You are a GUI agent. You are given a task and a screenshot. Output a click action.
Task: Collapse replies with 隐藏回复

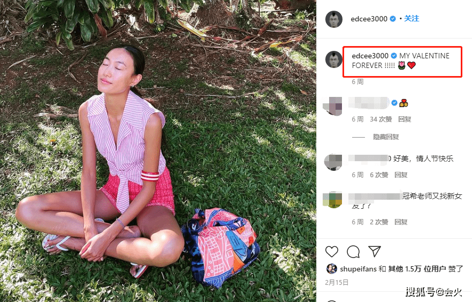386,137
